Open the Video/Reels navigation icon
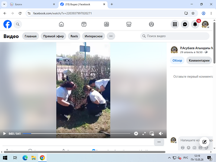The height and width of the screenshot is (162, 216). pos(84,24)
